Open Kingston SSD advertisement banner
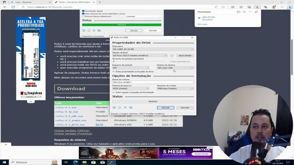The height and width of the screenshot is (165, 294). point(31,58)
